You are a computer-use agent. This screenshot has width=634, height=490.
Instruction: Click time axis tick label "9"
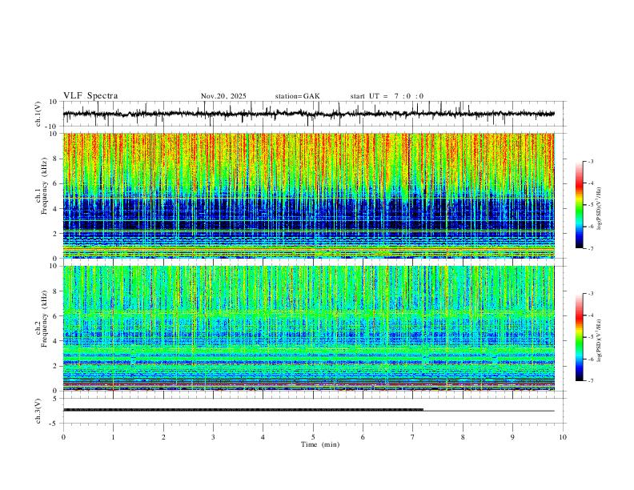(512, 437)
